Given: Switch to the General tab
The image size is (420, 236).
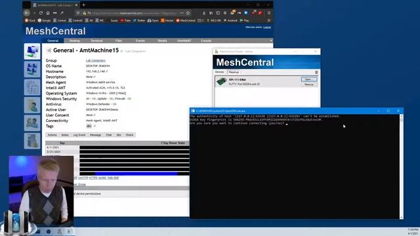Looking at the screenshot, I should (52, 41).
